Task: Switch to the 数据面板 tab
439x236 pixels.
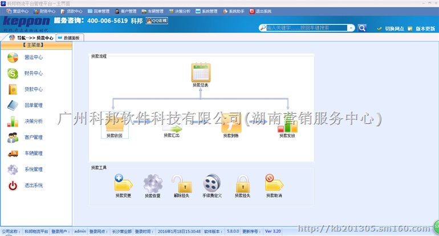Action: 71,38
